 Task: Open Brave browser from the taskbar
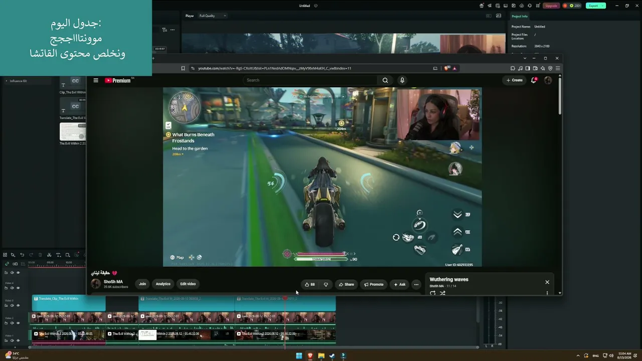pos(310,356)
